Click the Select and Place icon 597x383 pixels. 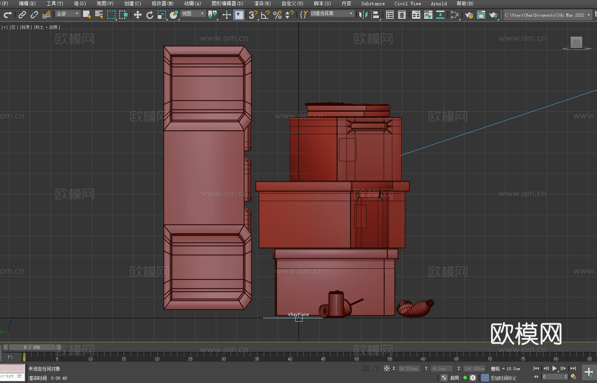click(x=174, y=15)
